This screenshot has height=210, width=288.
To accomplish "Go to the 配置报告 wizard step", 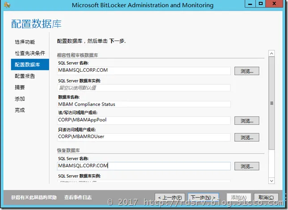I will point(25,76).
